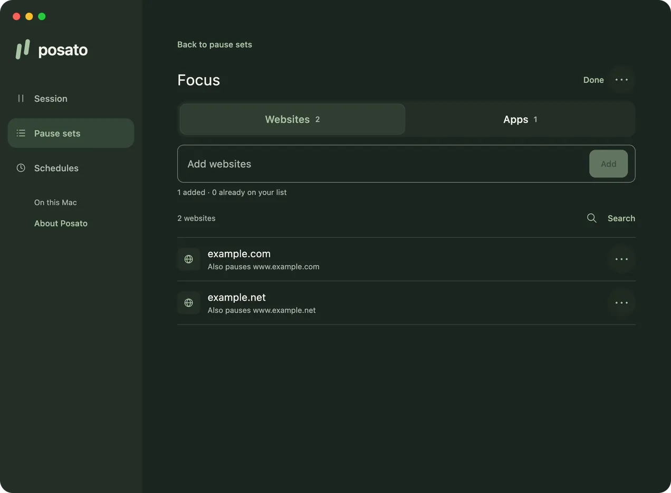Open the three-dot menu for example.com
Screen dimensions: 671x493
coord(621,259)
